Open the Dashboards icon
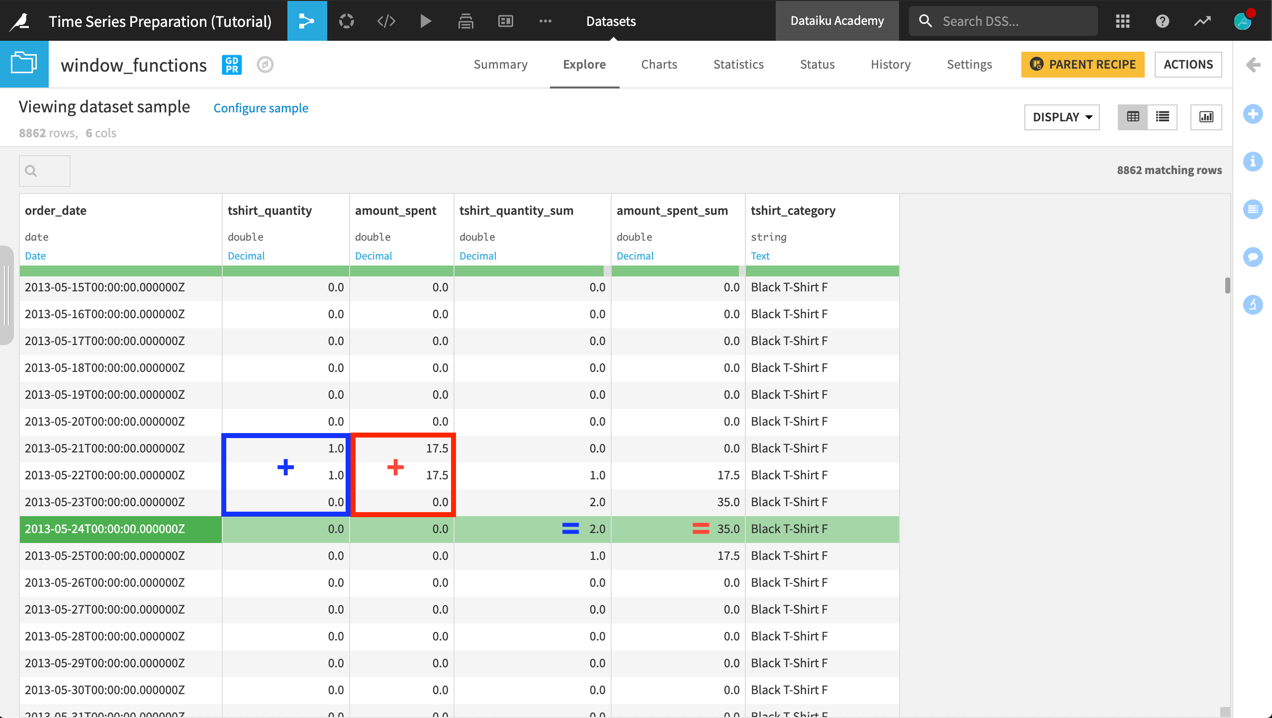The image size is (1272, 718). point(506,21)
